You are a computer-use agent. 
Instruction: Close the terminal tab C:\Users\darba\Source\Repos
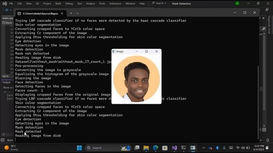(x=62, y=13)
